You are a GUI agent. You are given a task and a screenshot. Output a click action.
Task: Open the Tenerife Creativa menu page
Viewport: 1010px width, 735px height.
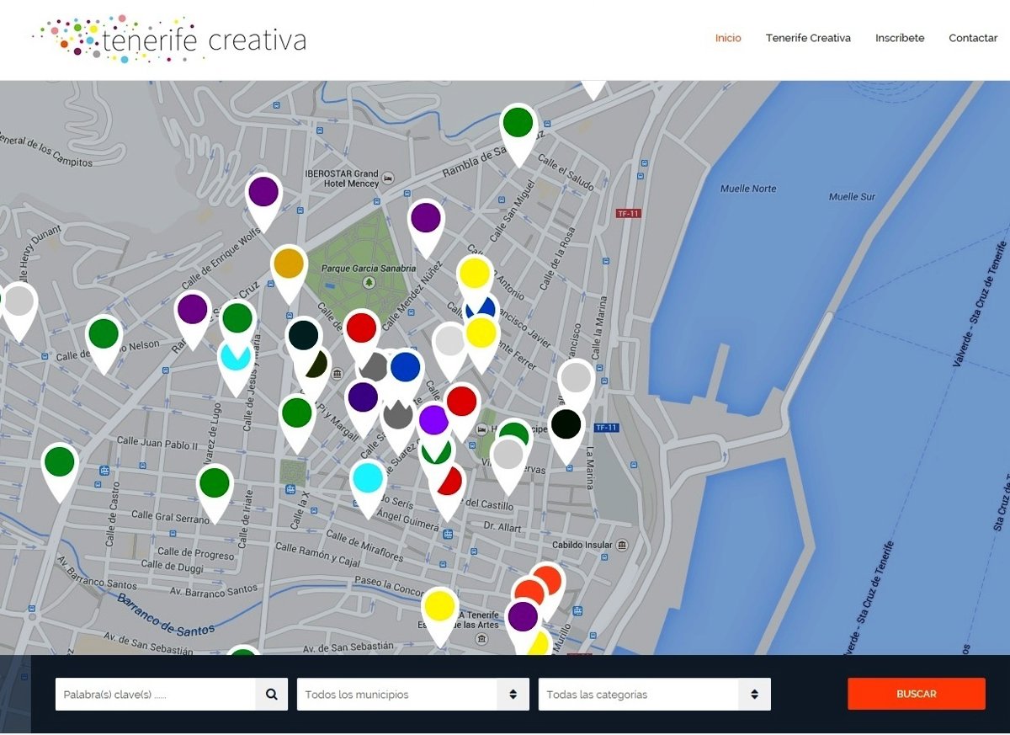pos(808,38)
